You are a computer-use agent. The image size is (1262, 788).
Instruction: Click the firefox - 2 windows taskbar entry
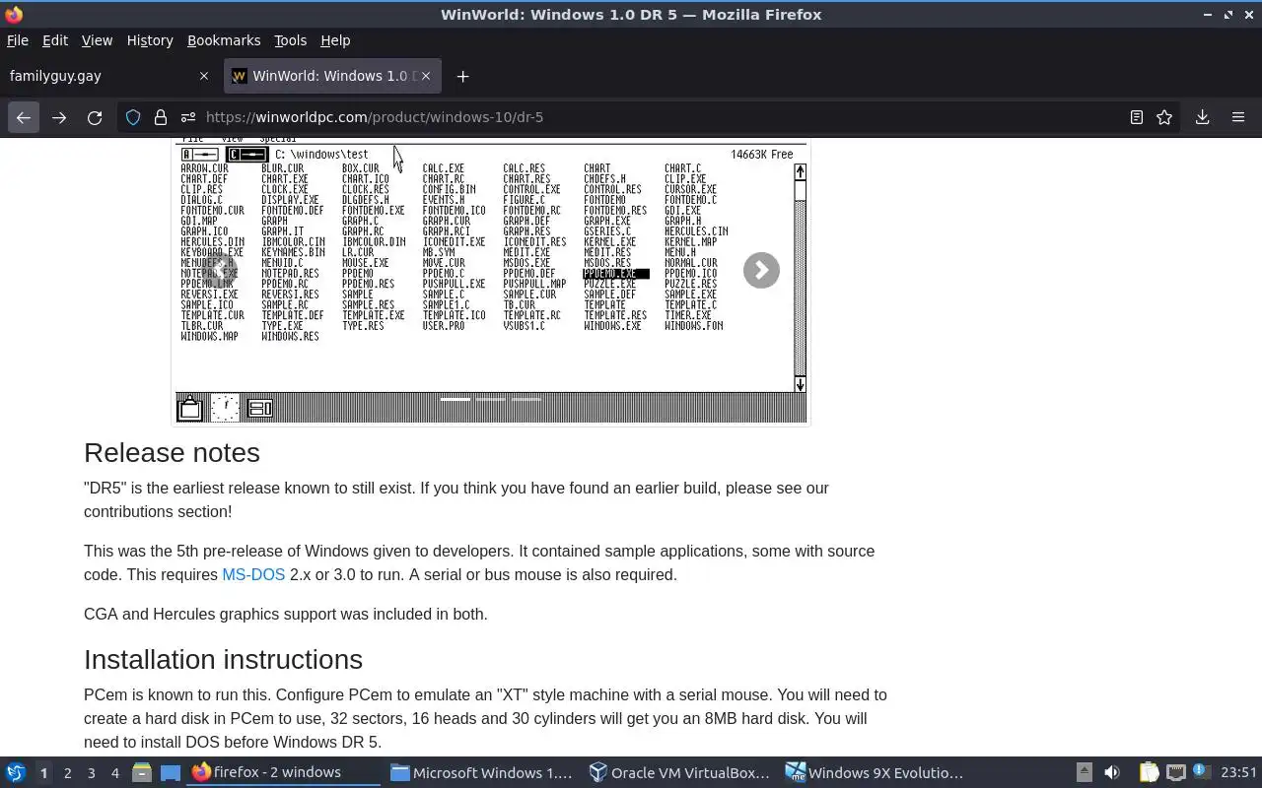tap(284, 772)
